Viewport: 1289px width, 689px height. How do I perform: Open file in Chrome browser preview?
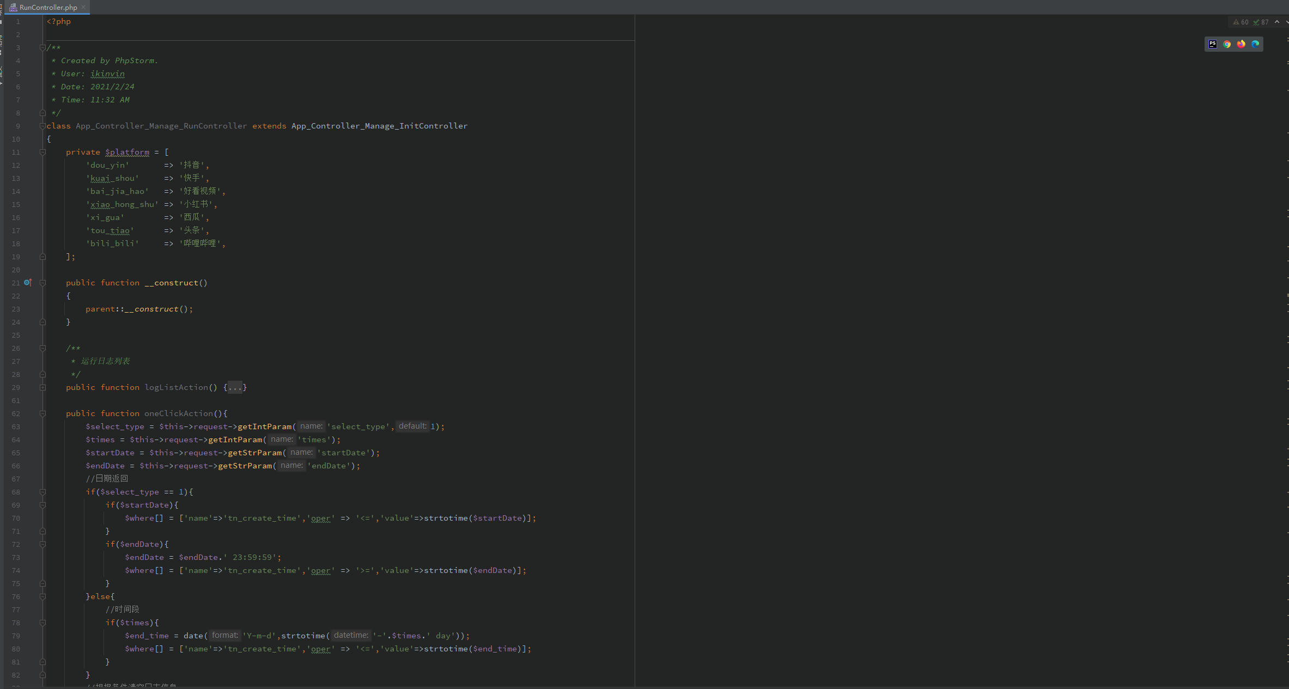point(1227,44)
